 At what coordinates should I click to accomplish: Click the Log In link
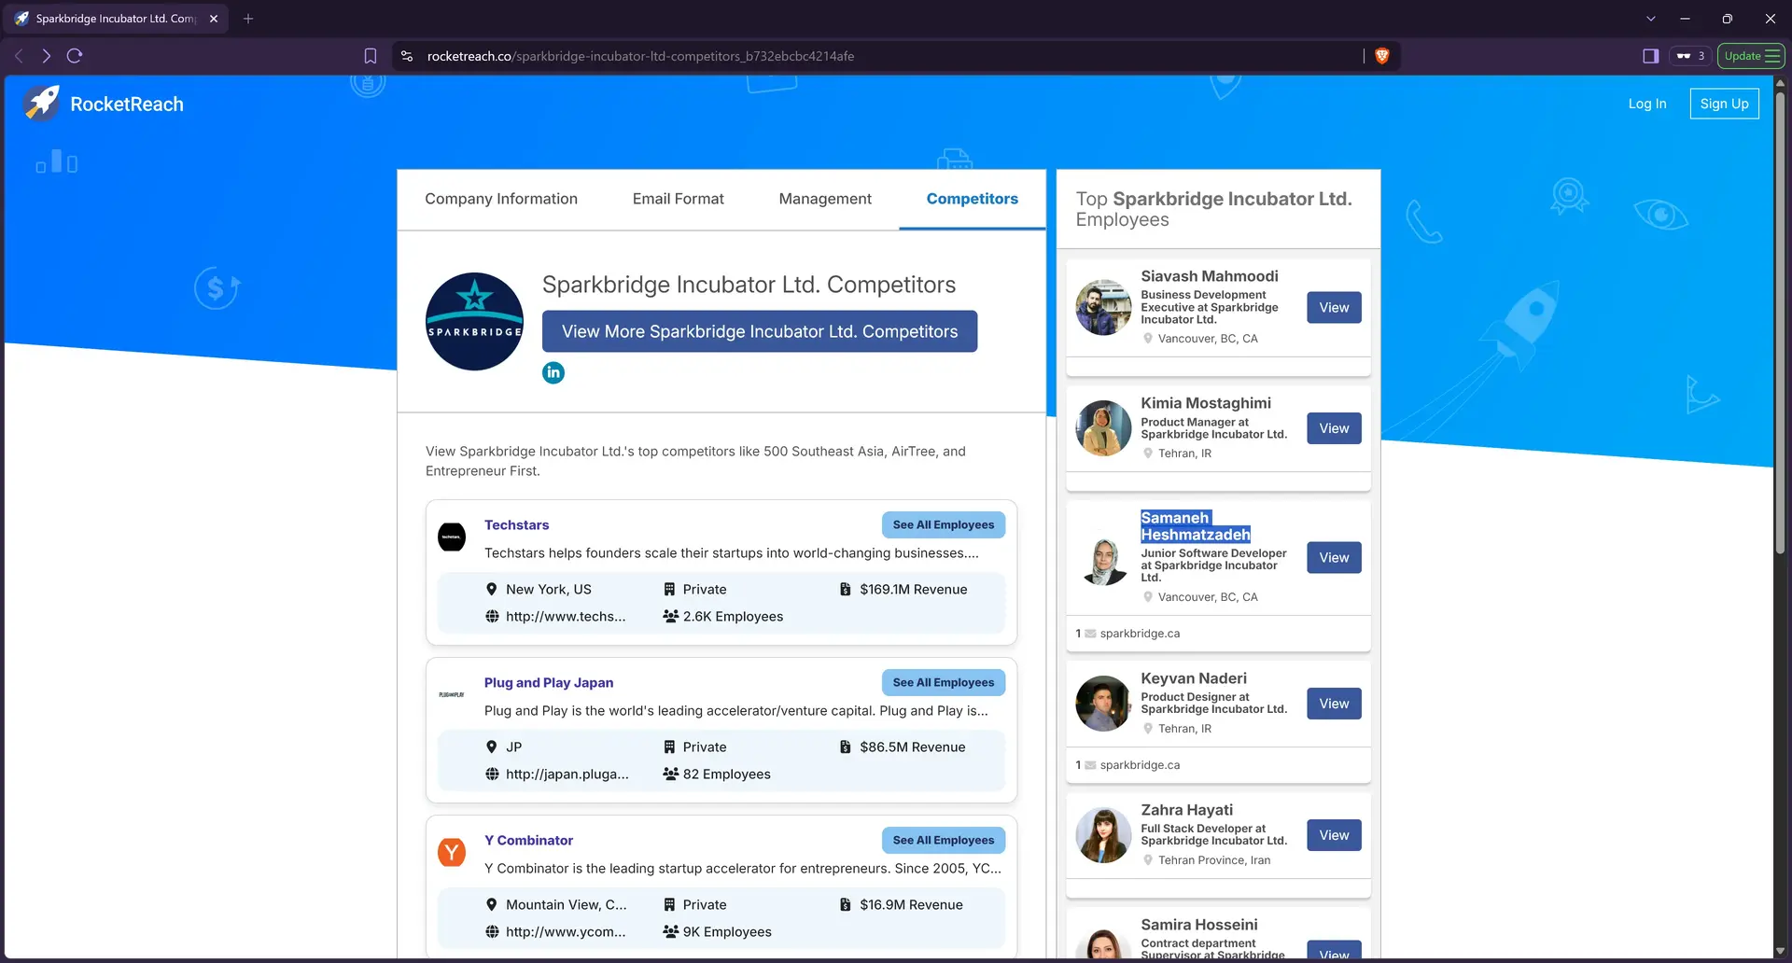pos(1647,104)
